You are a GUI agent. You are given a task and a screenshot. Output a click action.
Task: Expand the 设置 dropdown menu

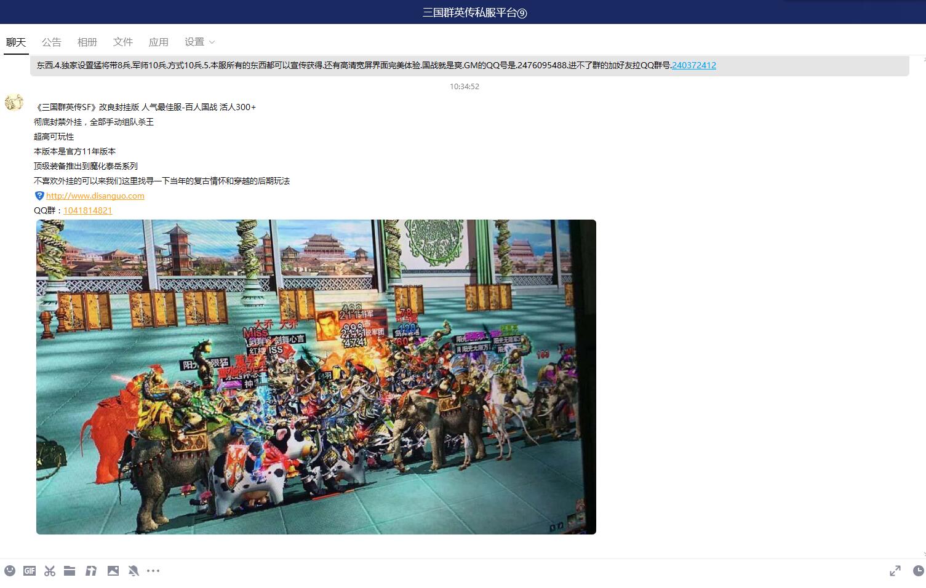(x=199, y=42)
